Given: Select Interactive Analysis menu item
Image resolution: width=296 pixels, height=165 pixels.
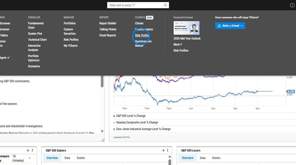Looking at the screenshot, I should [34, 48].
